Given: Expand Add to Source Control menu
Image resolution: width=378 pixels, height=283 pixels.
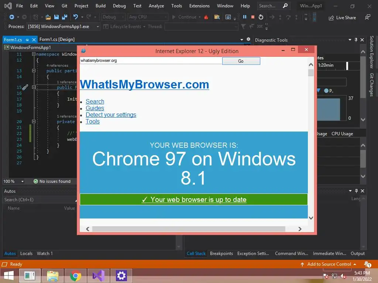Looking at the screenshot, I should coord(355,264).
